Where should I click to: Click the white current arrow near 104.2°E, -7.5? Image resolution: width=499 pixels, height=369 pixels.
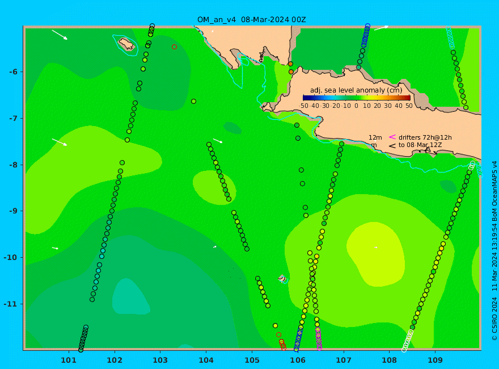click(x=218, y=141)
